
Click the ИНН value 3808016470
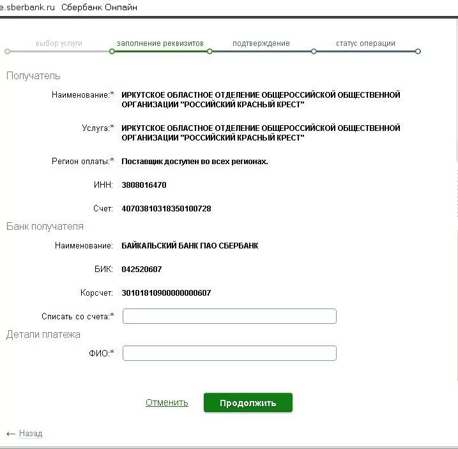tap(144, 185)
